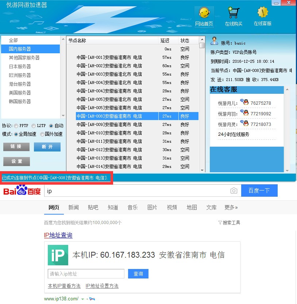Viewport: 297px width, 304px height.
Task: Click up arrow of 在线客服 panel scrollbar
Action: 287,89
